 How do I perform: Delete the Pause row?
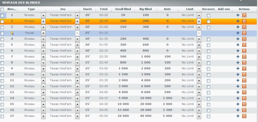[x=244, y=33]
